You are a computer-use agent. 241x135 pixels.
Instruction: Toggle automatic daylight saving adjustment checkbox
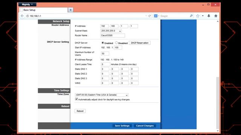(76, 99)
